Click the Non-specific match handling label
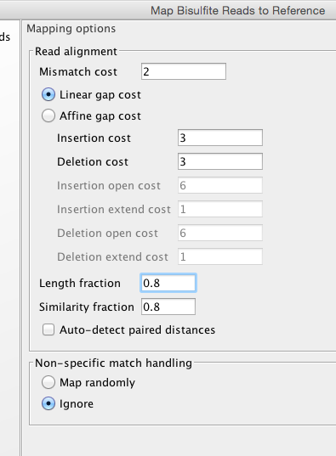 (113, 363)
